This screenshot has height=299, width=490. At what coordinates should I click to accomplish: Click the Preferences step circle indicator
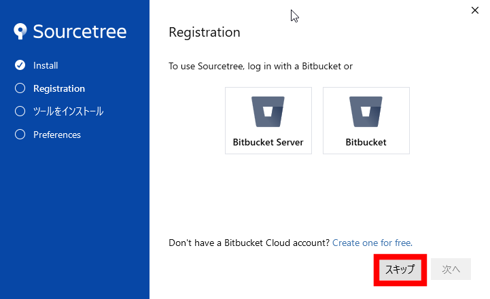tap(20, 135)
